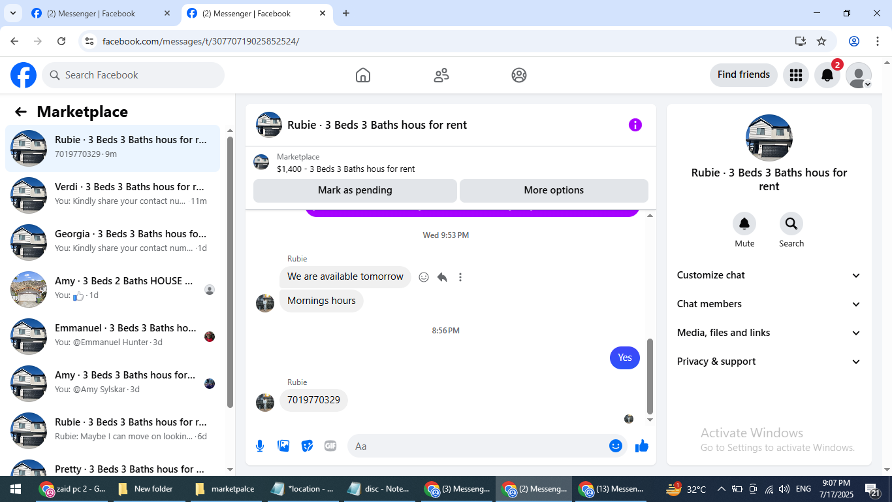Open the Rubie conversation from 6d ago

coord(113,431)
